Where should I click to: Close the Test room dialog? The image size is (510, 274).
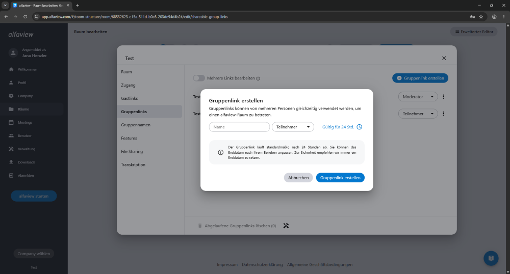click(x=444, y=58)
